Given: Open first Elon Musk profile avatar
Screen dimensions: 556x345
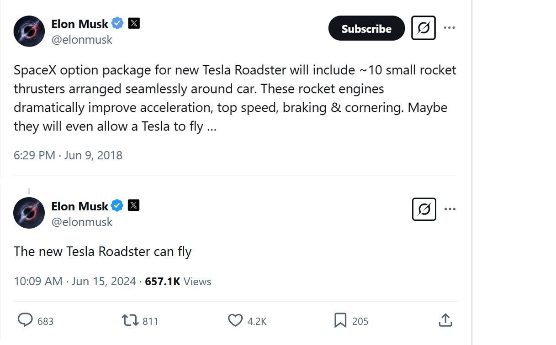Looking at the screenshot, I should pos(29,31).
